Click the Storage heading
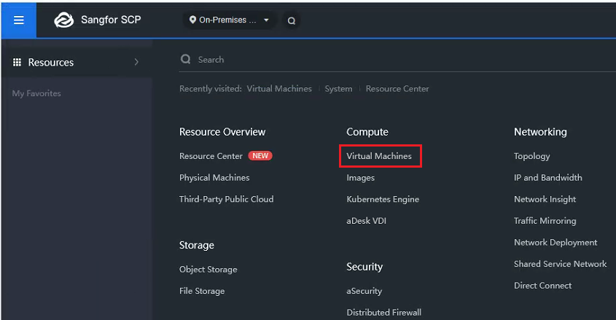The image size is (616, 320). click(196, 246)
